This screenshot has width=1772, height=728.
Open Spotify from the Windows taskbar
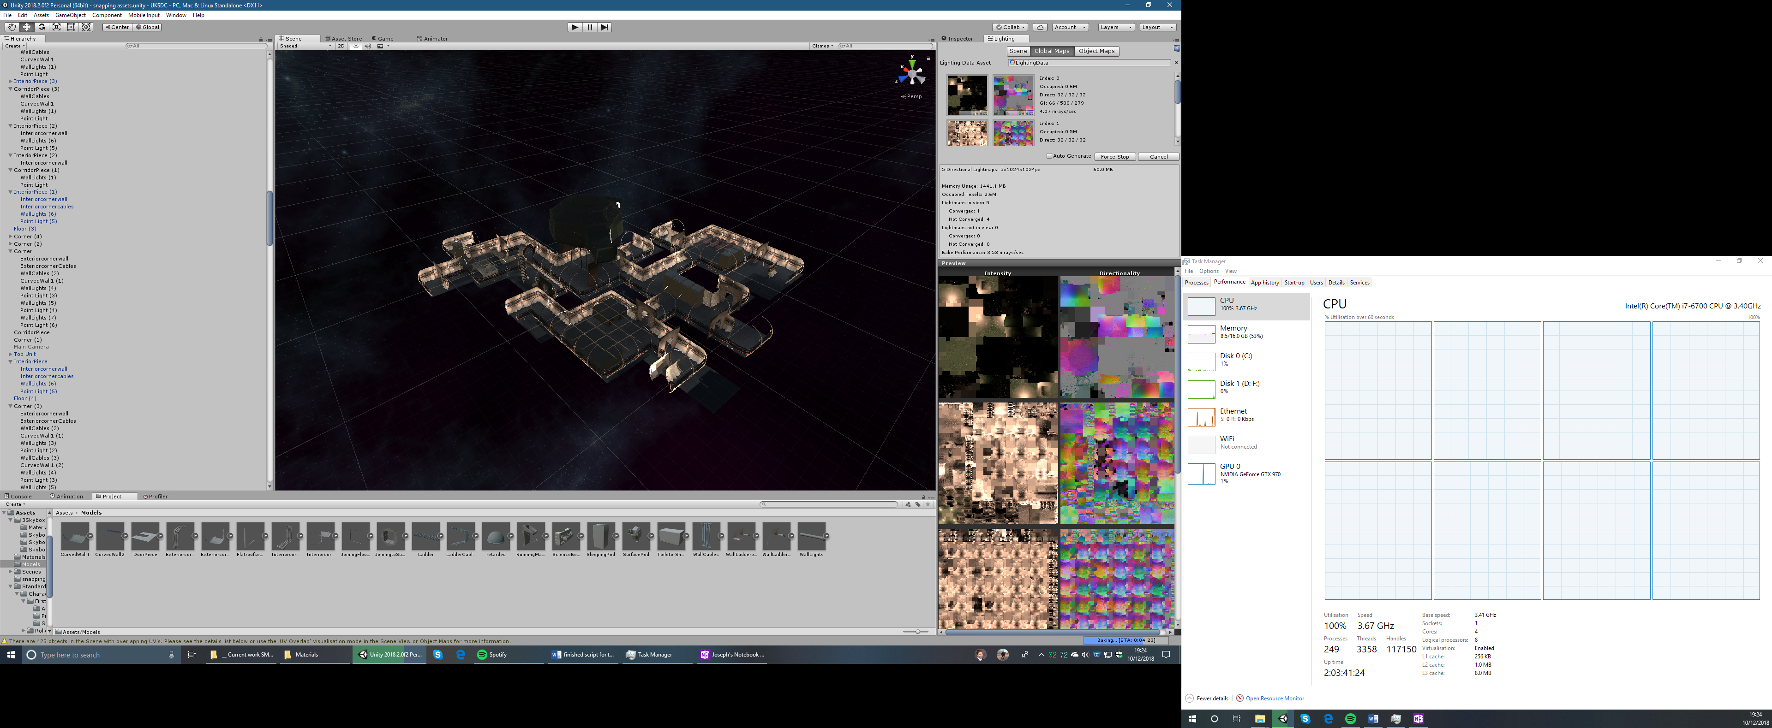[x=492, y=654]
